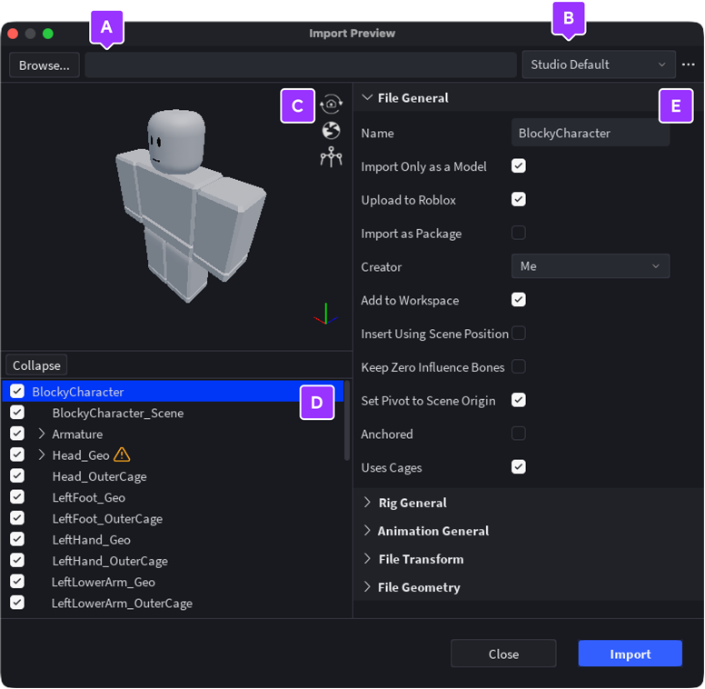Uncheck Uses Cages option
This screenshot has height=689, width=705.
pos(519,467)
